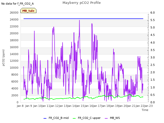Click the 3.0 right-axis tick label

point(152,57)
